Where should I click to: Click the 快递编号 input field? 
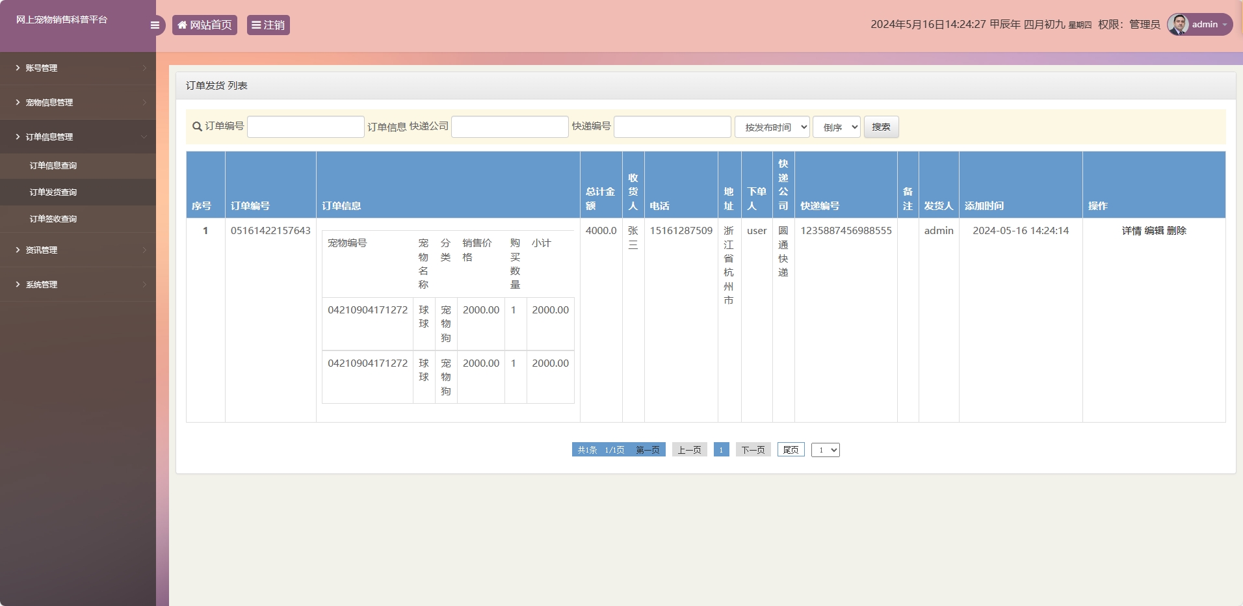672,127
